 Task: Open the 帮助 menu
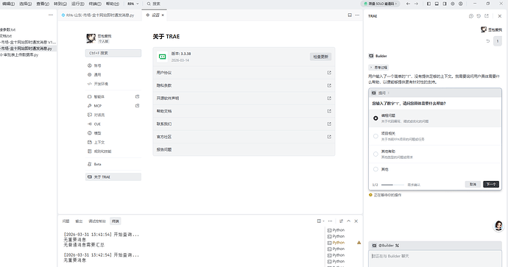point(113,4)
